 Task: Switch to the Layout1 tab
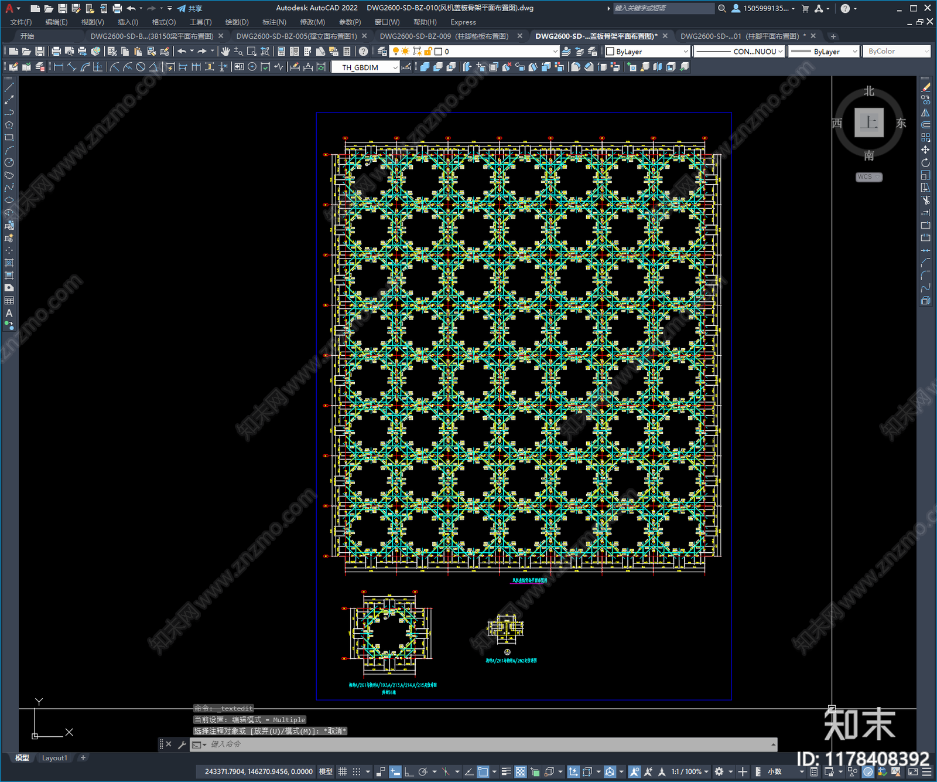[x=54, y=758]
